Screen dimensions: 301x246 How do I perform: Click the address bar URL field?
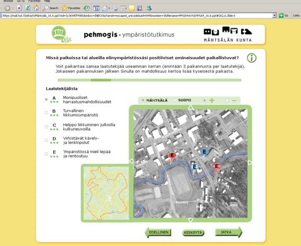pos(137,15)
